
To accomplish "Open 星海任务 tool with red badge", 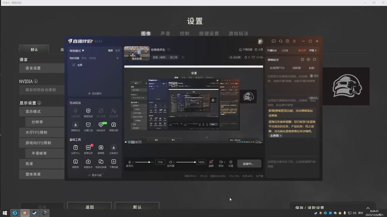I will pos(88,149).
